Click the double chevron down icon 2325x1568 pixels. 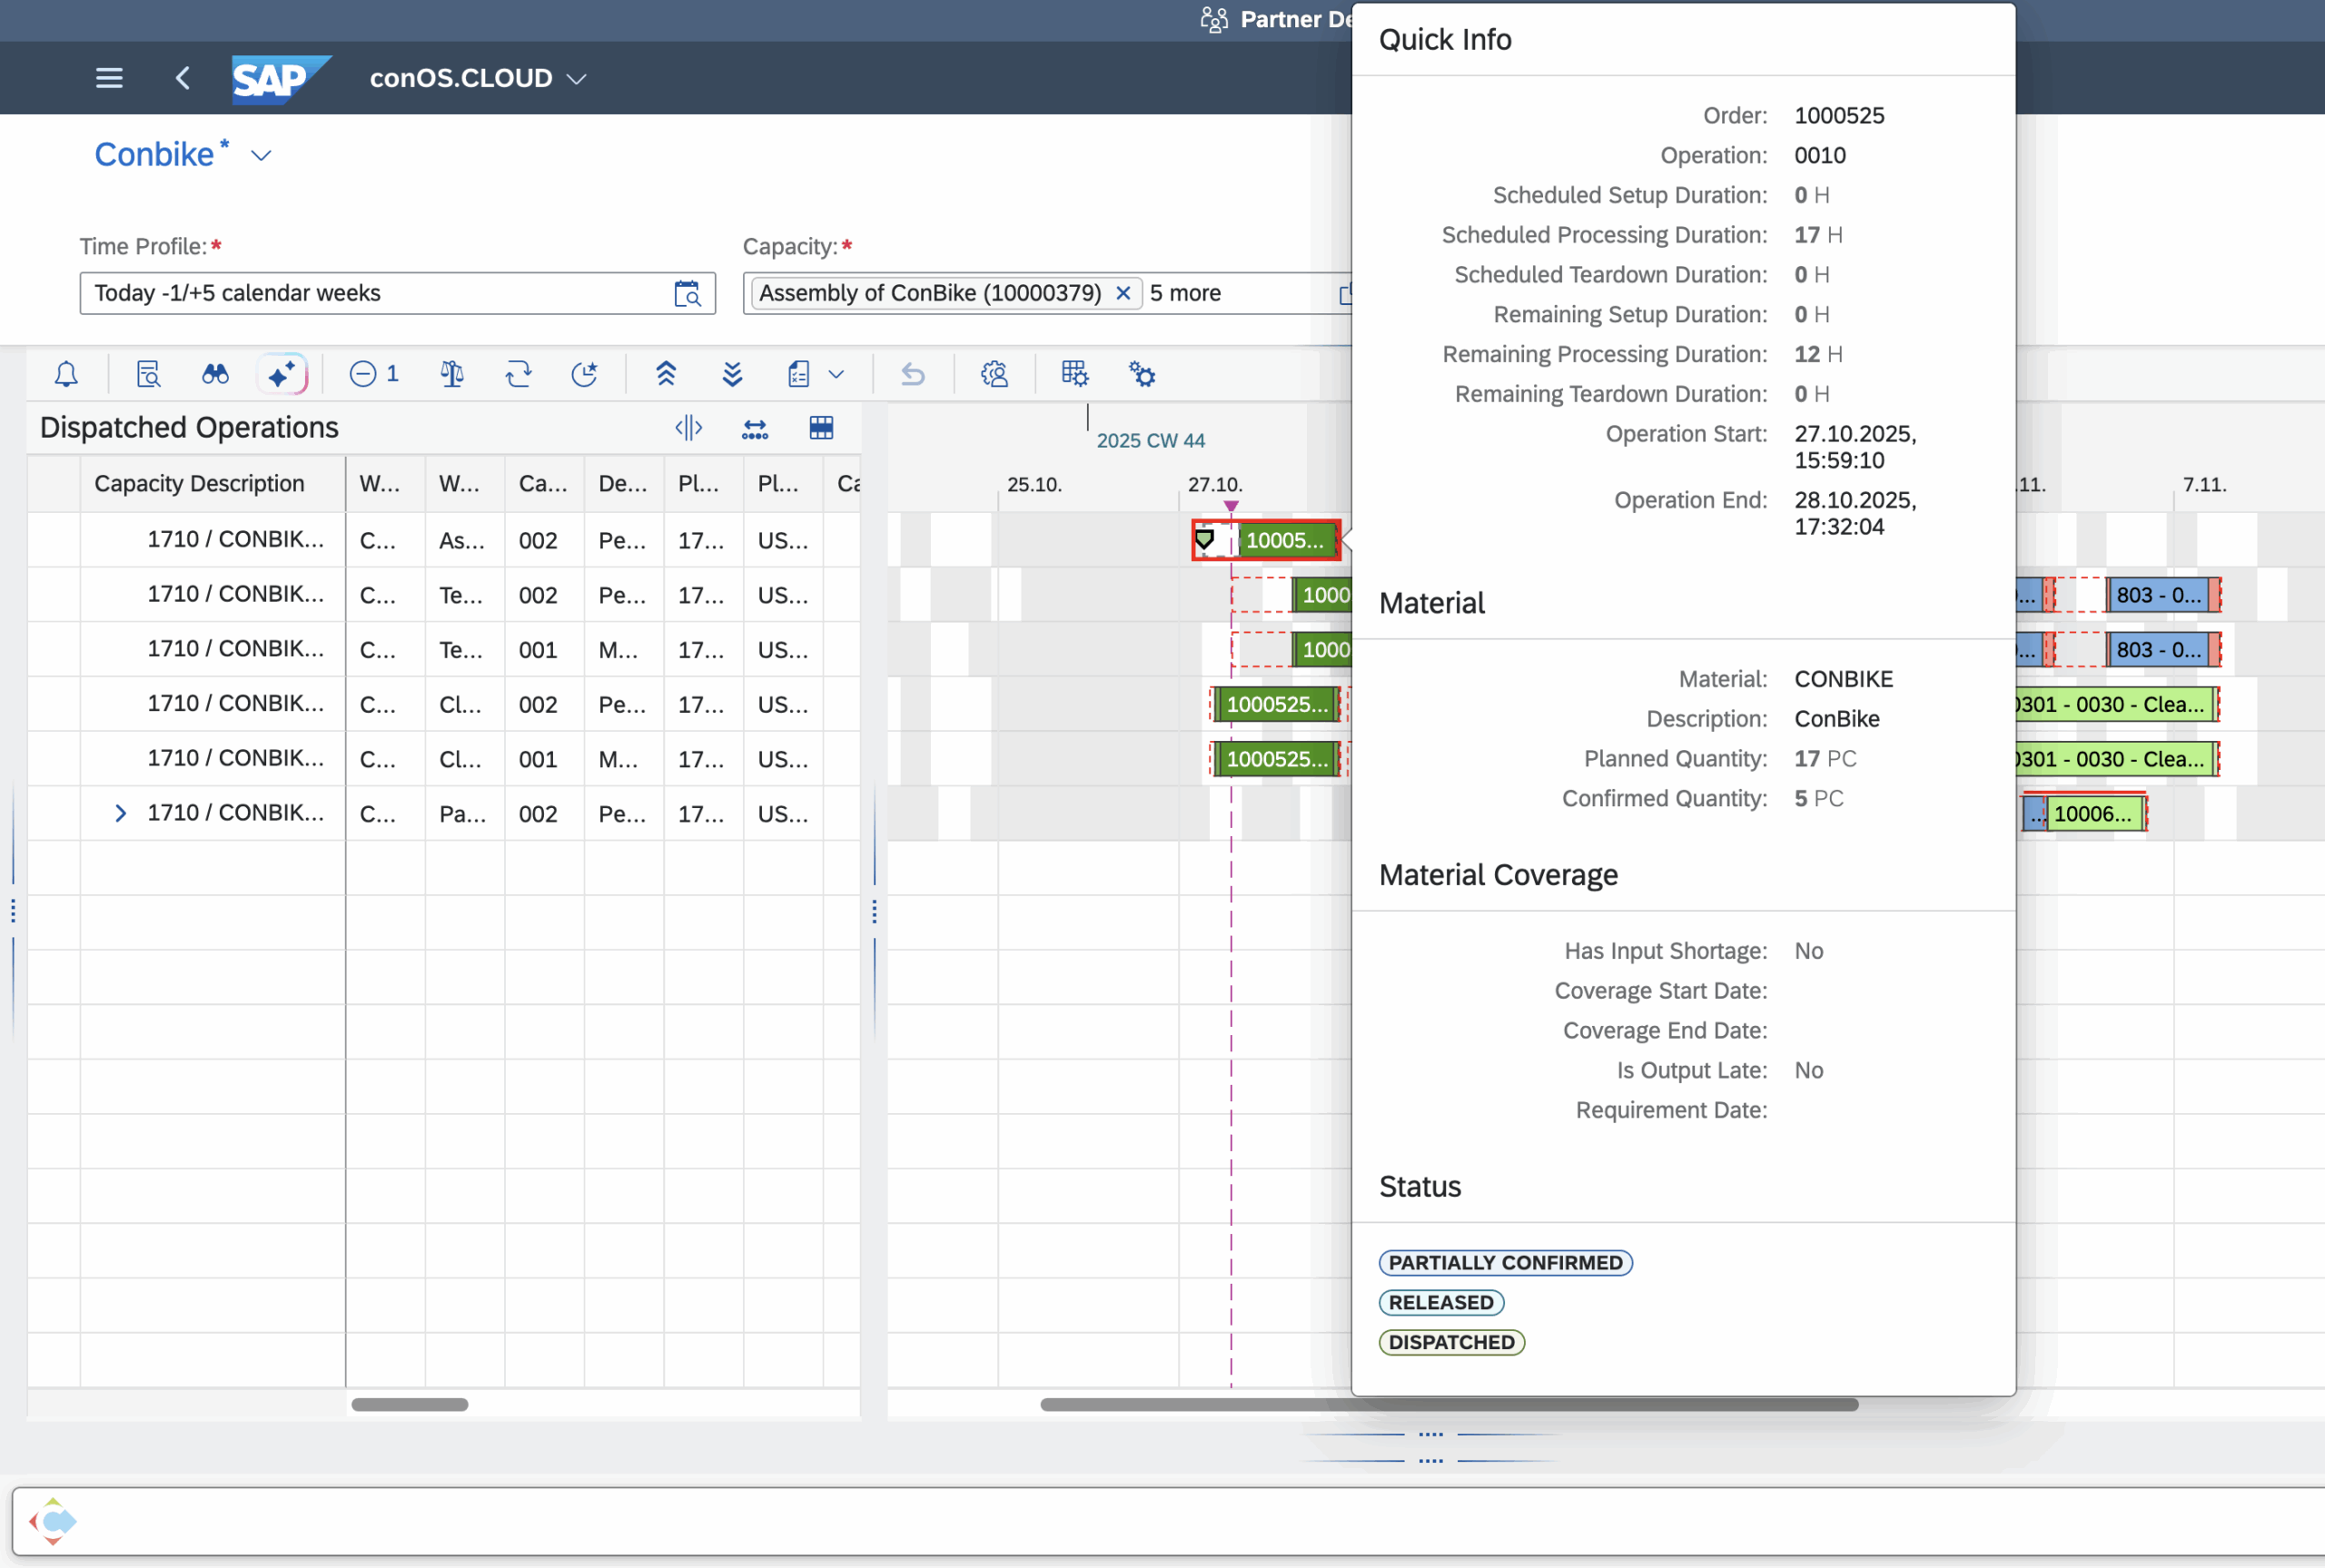(732, 374)
